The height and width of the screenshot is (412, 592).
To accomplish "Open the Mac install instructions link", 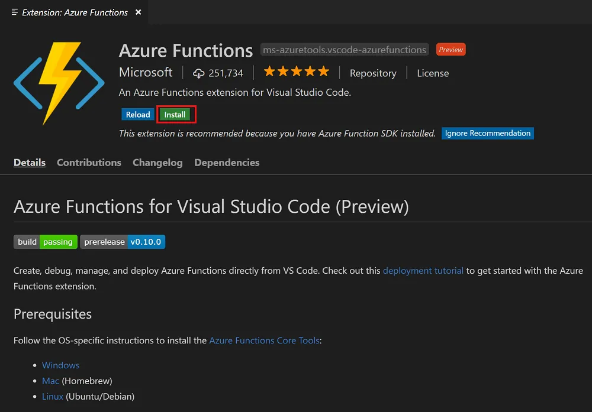I will (50, 381).
